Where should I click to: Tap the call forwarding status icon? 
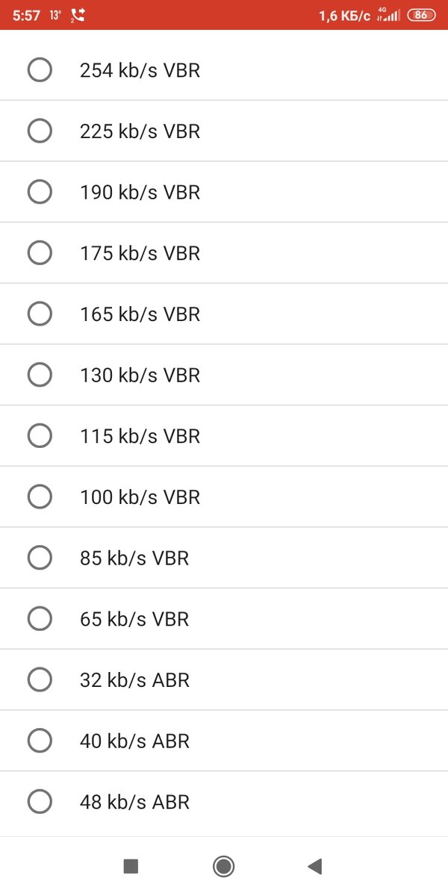pyautogui.click(x=78, y=15)
